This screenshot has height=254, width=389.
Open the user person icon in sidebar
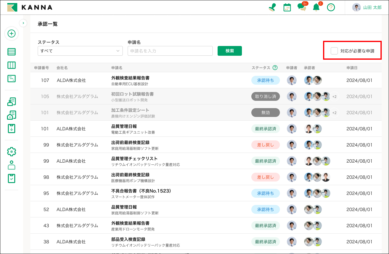(x=12, y=165)
